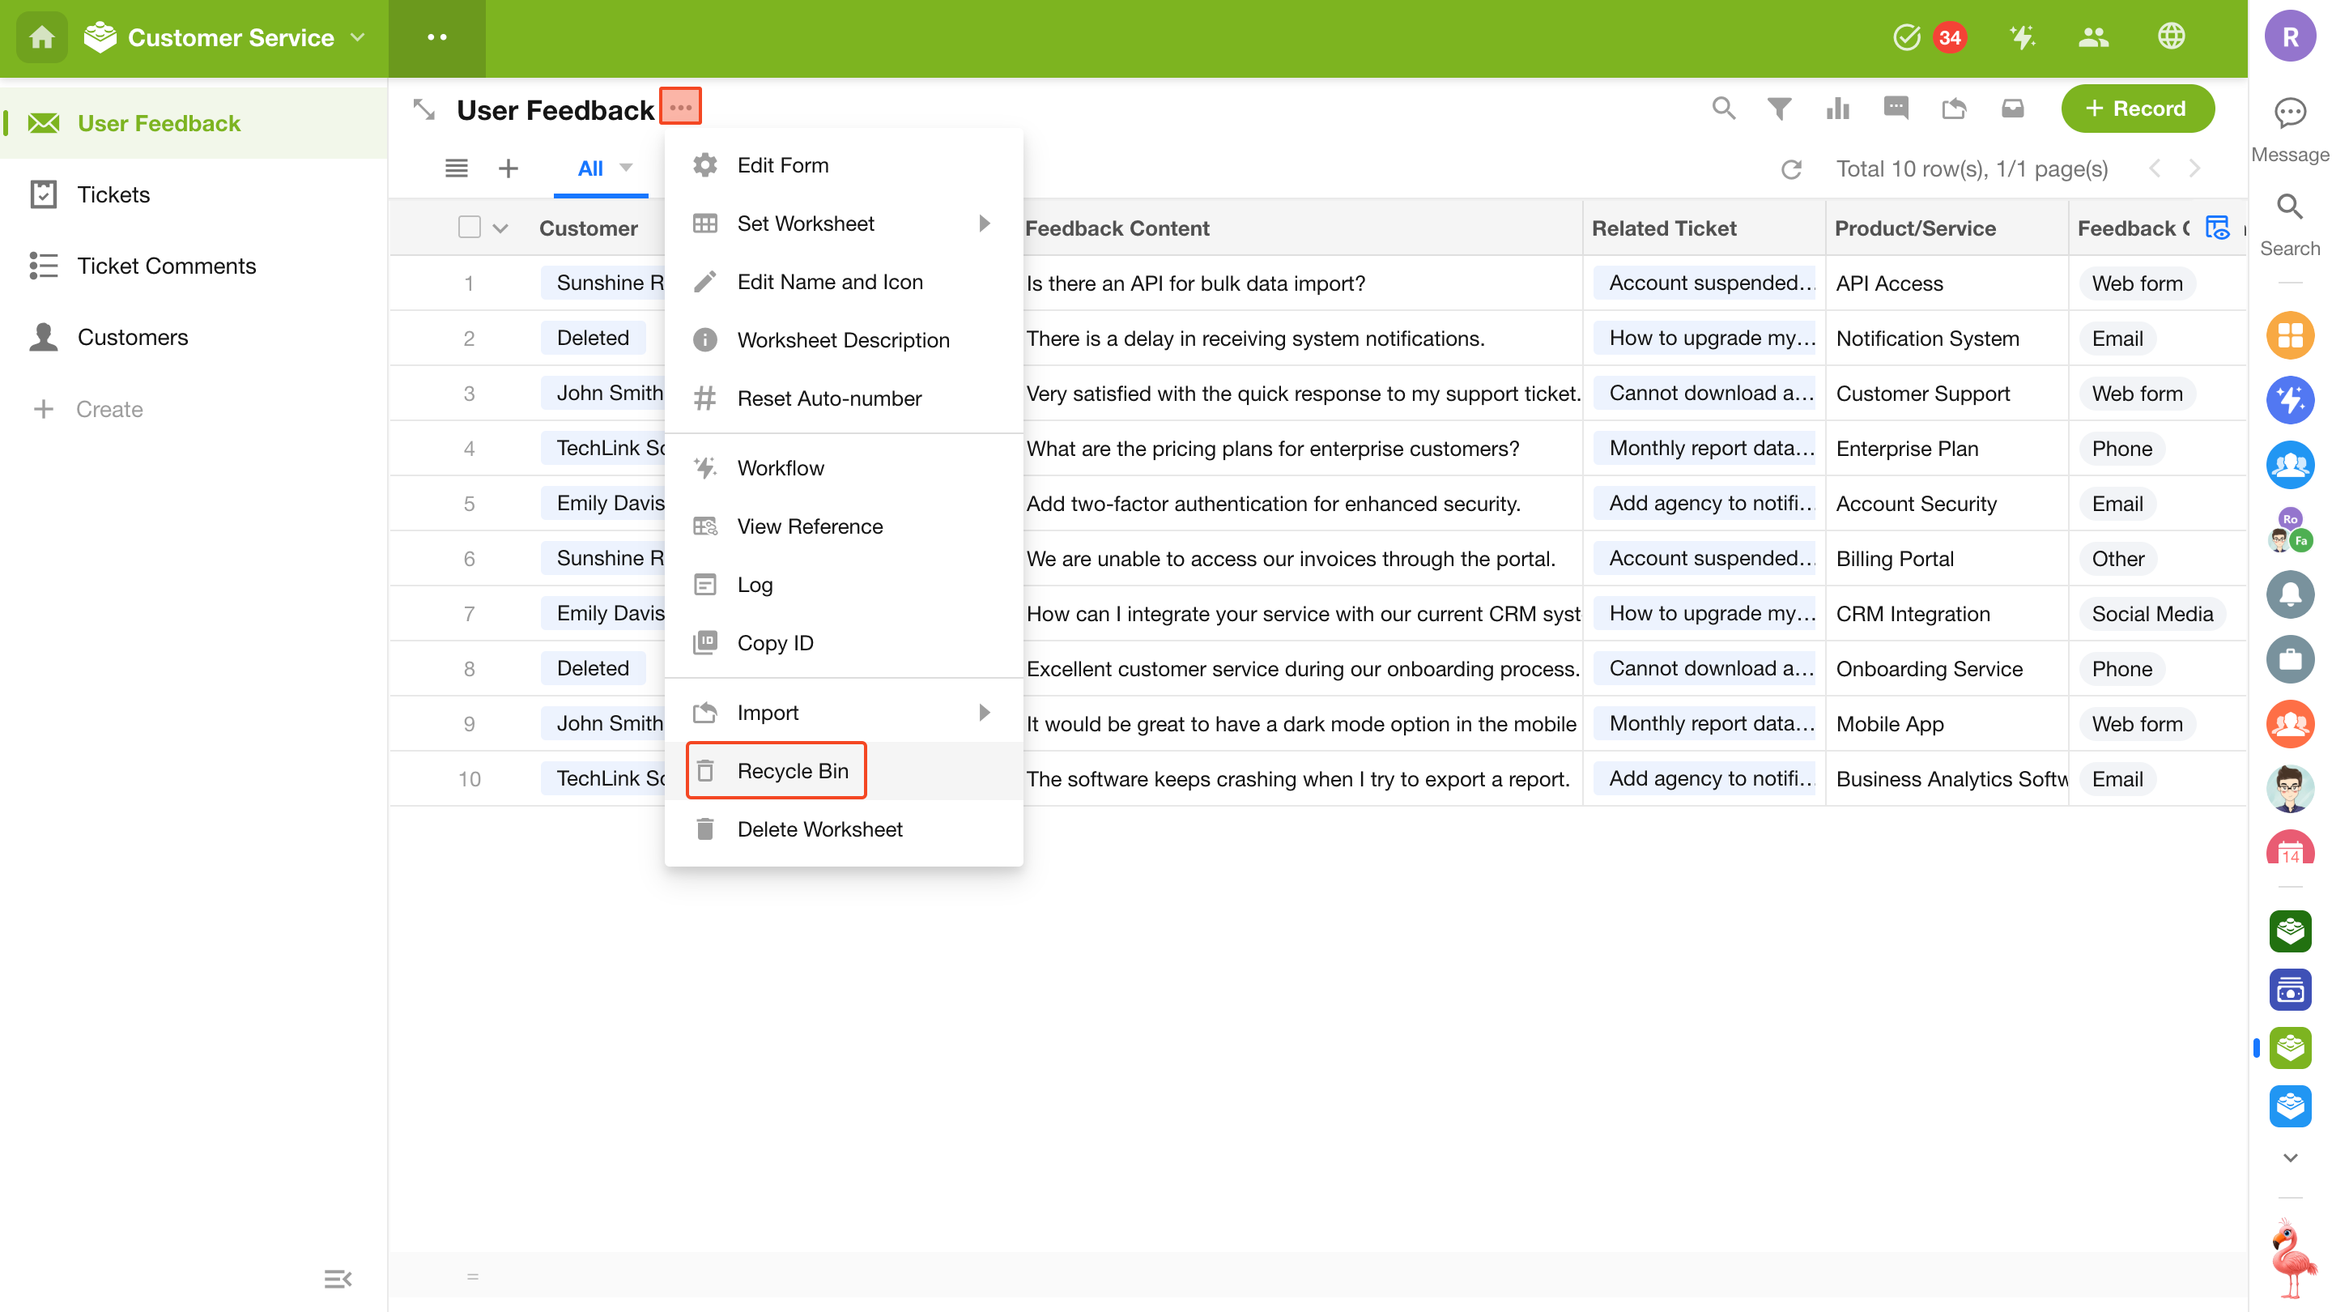Image resolution: width=2332 pixels, height=1312 pixels.
Task: Expand the Set Worksheet submenu
Action: pos(984,224)
